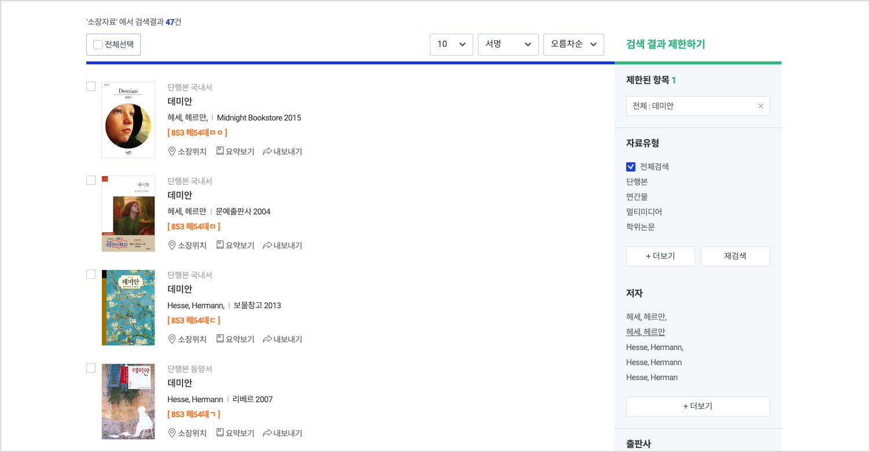Filter by 학위논문 material type
This screenshot has height=452, width=870.
click(x=641, y=227)
